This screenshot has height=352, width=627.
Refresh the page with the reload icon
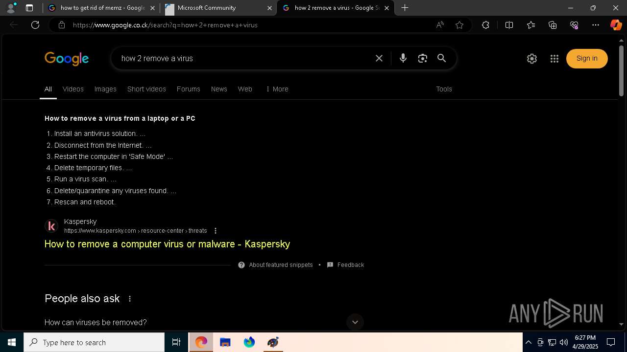tap(35, 25)
